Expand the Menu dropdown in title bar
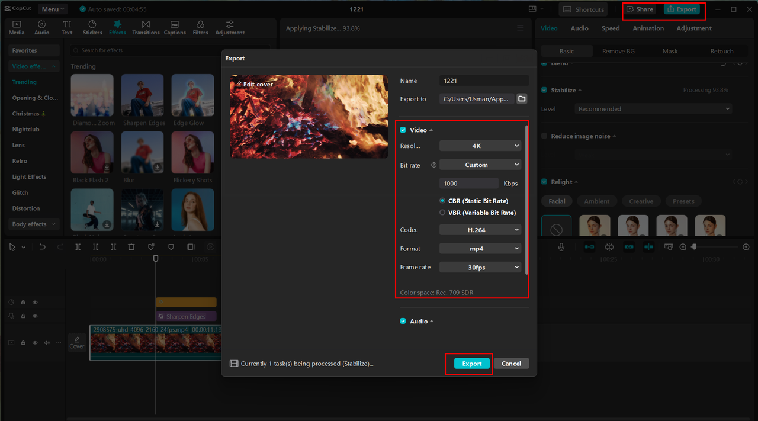 [x=53, y=9]
